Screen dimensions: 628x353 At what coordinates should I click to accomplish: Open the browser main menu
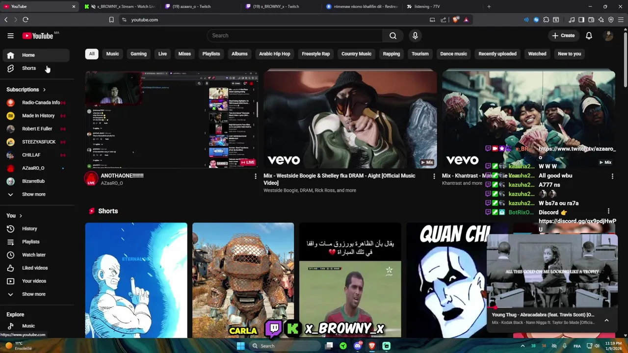pyautogui.click(x=621, y=20)
